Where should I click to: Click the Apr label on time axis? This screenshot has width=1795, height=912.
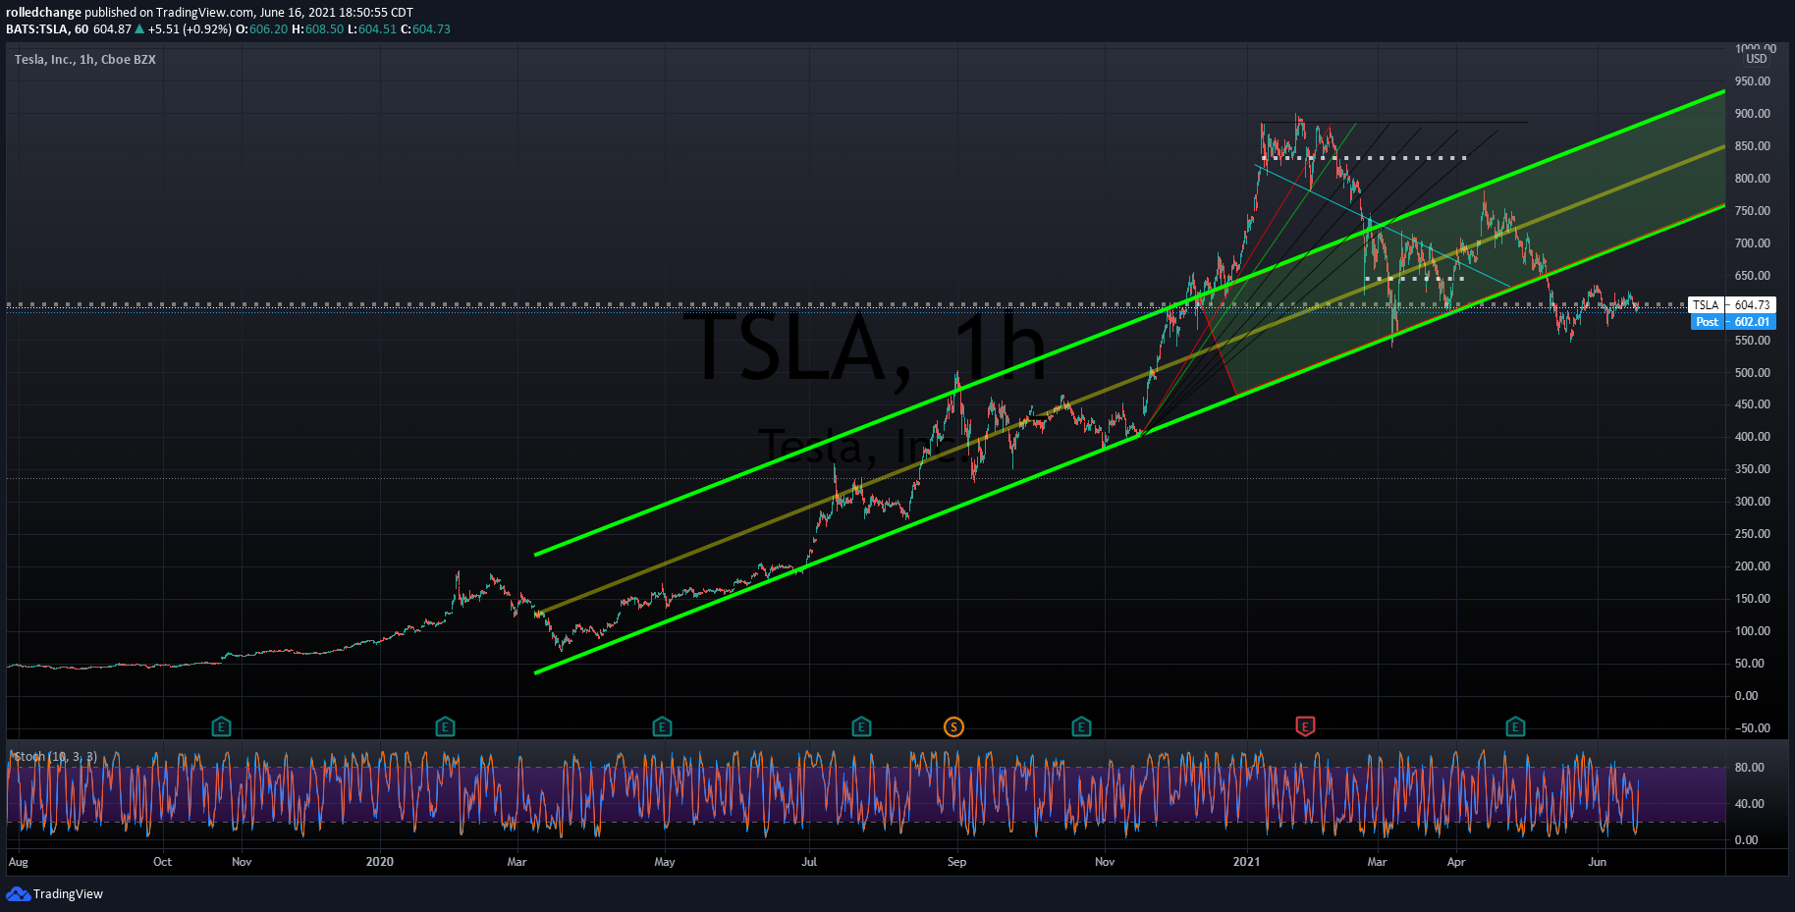[x=1456, y=862]
